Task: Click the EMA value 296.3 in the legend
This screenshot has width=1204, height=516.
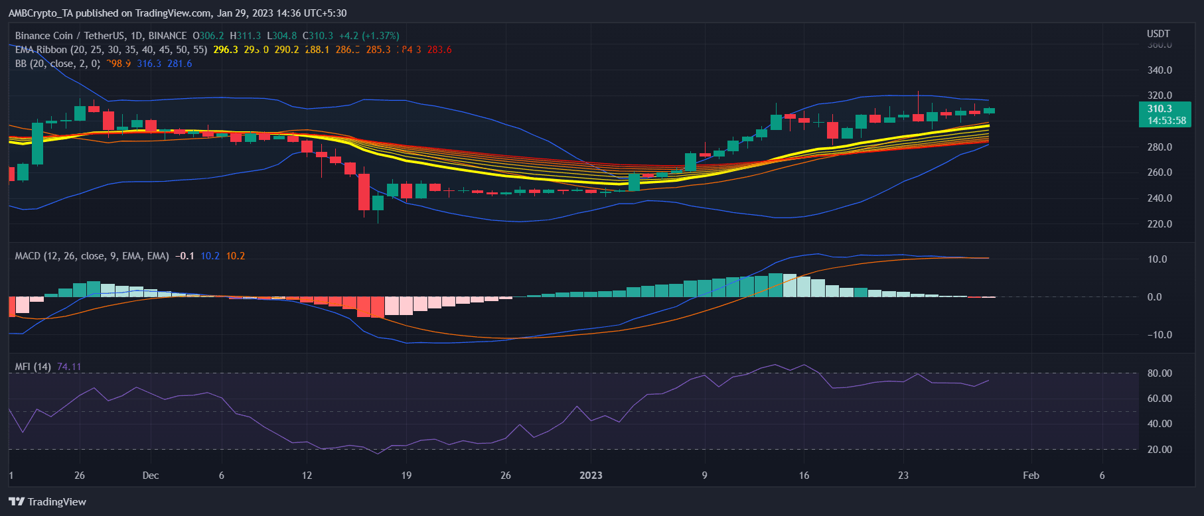Action: click(x=226, y=50)
